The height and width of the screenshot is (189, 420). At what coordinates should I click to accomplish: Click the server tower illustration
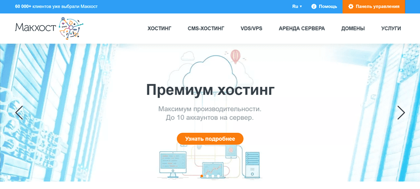252,165
